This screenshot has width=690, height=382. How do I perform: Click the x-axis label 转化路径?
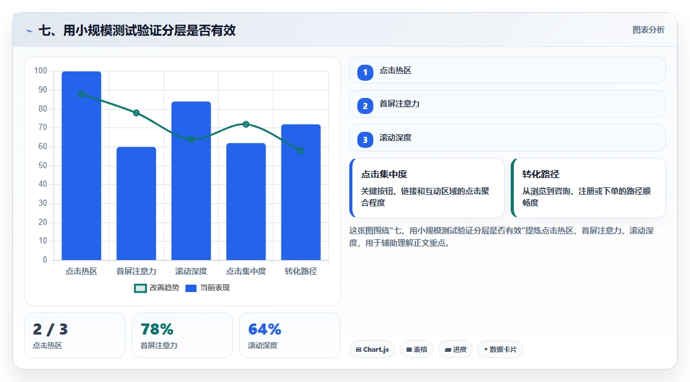(301, 272)
